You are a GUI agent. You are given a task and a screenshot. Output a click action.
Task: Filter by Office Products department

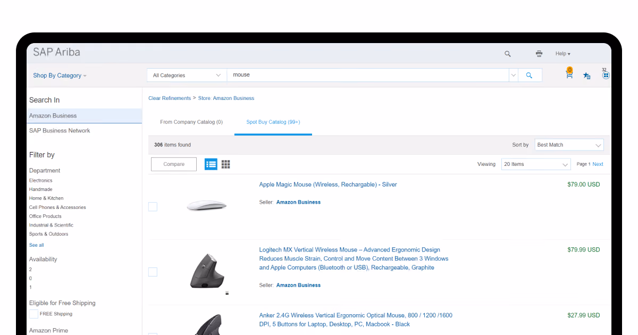click(45, 216)
